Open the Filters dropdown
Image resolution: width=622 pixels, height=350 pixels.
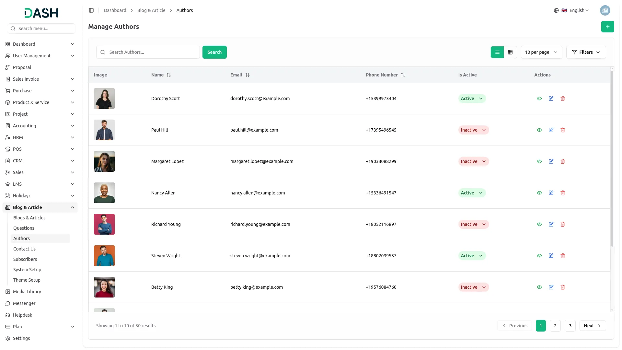(x=586, y=52)
